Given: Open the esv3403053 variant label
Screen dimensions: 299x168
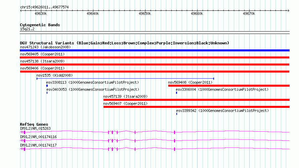Looking at the screenshot, I should click(x=93, y=89).
